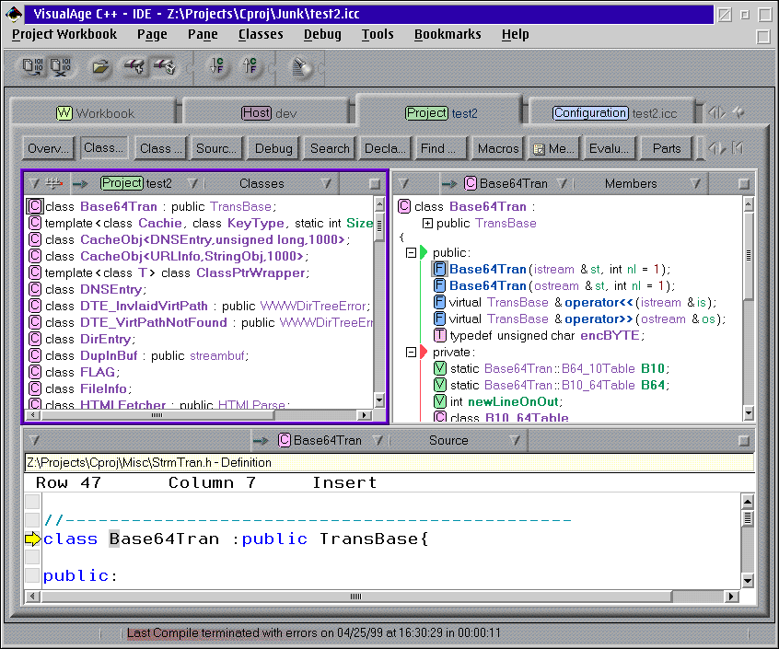Click the V icon of static member B64
The image size is (779, 649).
pos(439,385)
